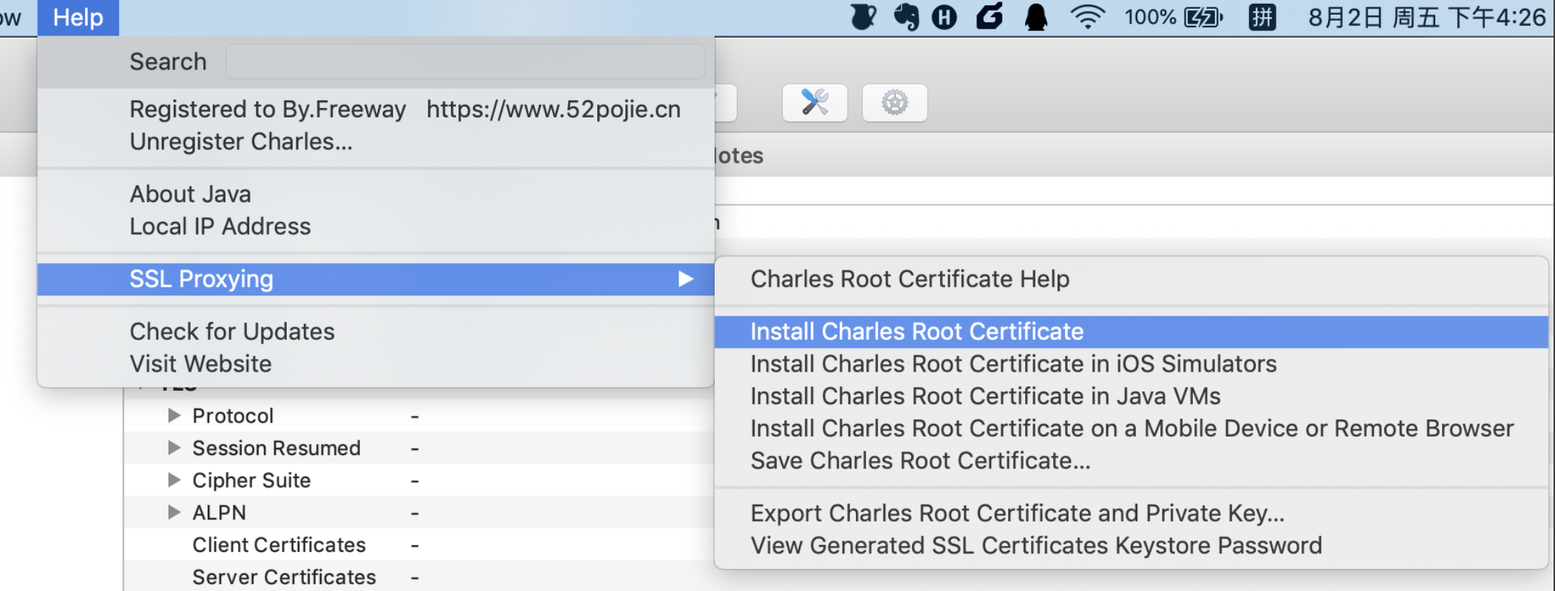Image resolution: width=1555 pixels, height=591 pixels.
Task: Open the Tools wrench-and-screwdriver toolbar button
Action: [814, 103]
